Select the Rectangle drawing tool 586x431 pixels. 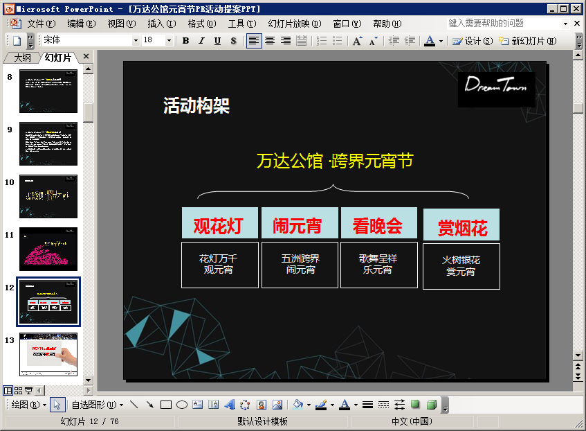coord(166,405)
